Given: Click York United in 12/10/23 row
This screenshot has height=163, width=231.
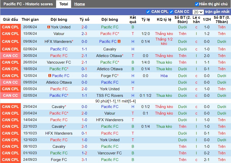Looking at the screenshot, I should 110,140.
